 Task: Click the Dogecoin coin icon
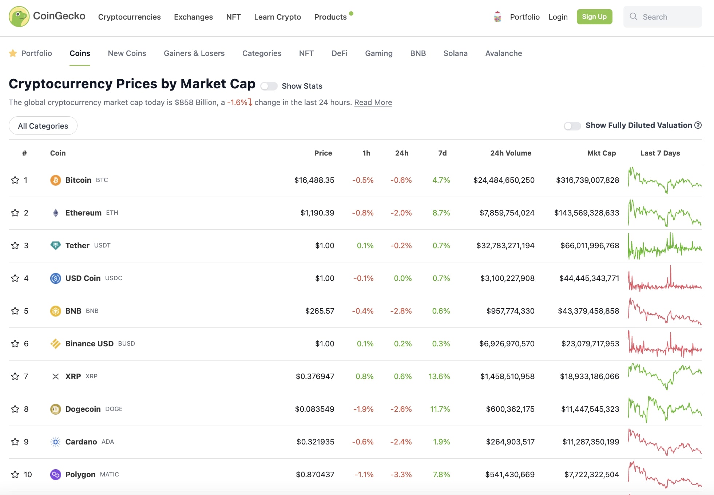coord(55,409)
